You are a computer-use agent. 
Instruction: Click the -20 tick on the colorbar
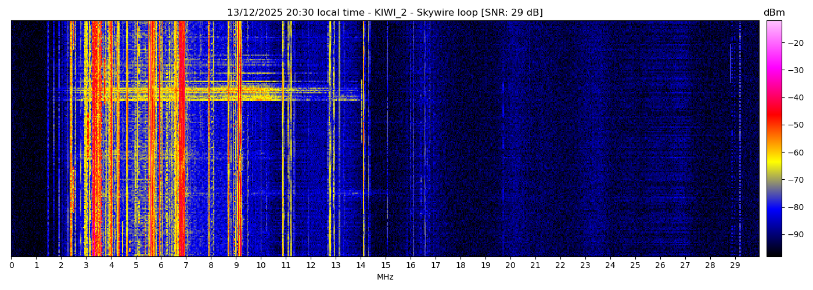(793, 43)
